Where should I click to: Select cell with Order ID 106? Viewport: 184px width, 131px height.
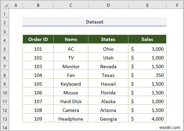point(38,92)
